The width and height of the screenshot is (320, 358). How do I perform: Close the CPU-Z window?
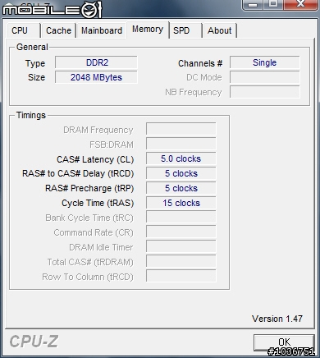(x=300, y=4)
